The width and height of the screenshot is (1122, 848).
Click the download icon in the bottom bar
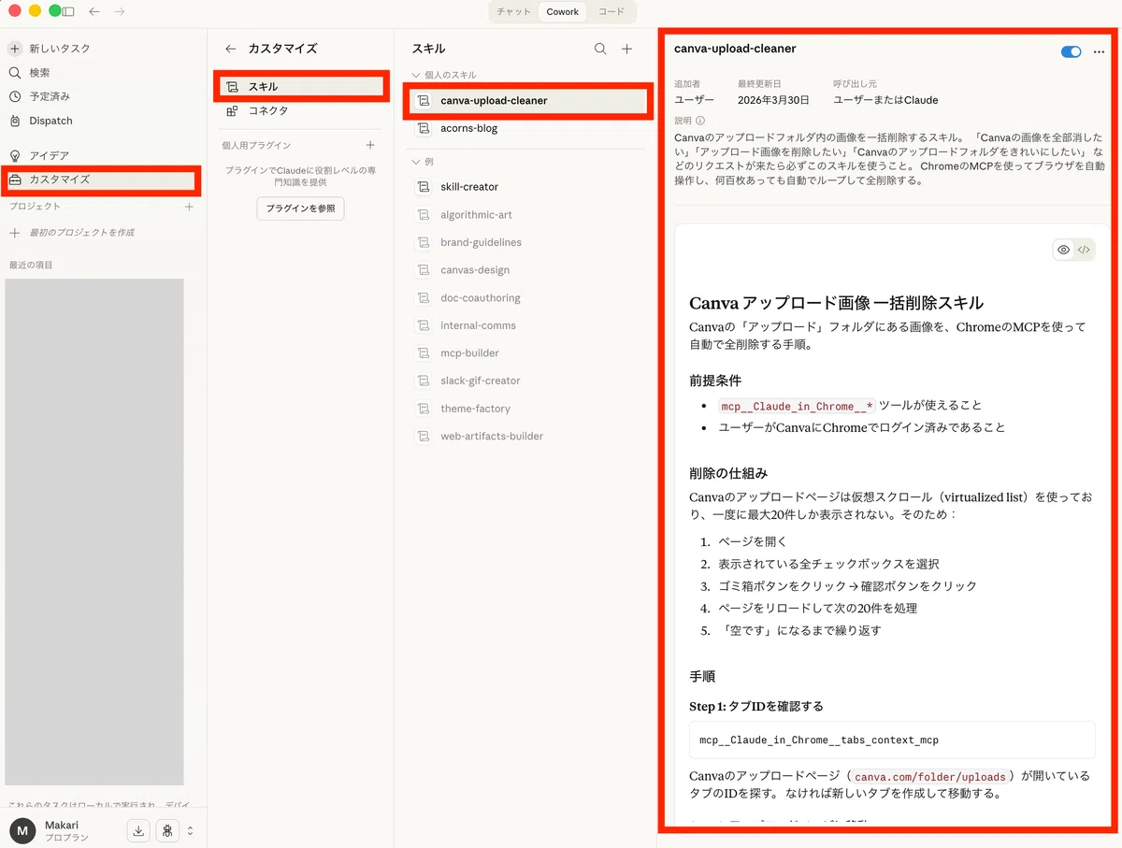click(138, 830)
